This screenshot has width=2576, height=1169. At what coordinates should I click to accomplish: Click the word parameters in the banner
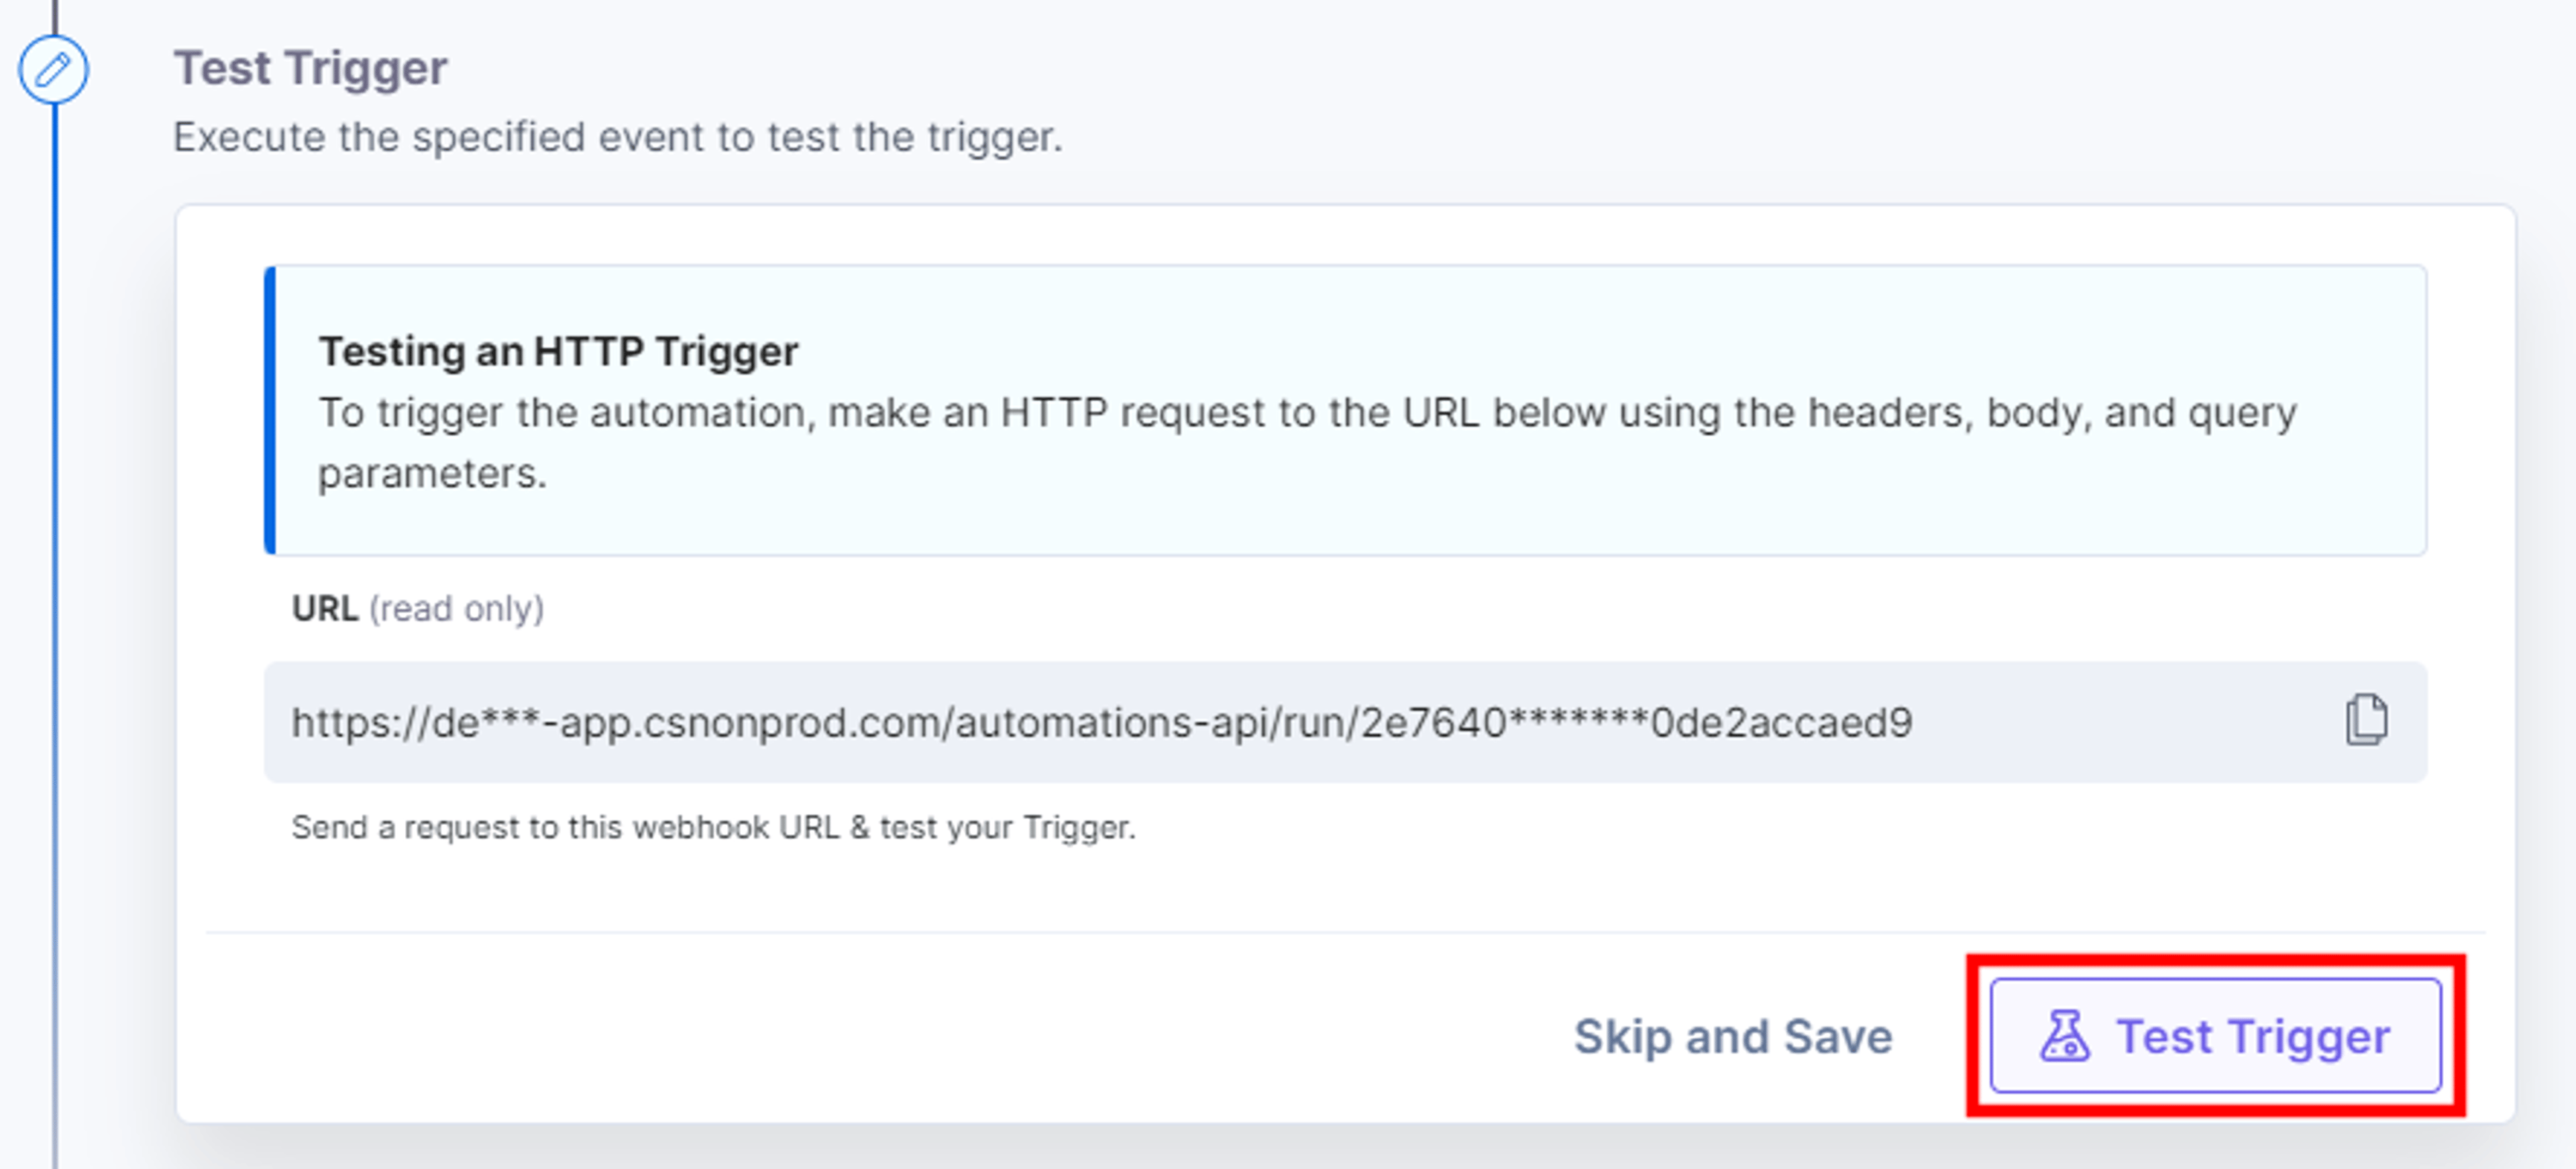(432, 474)
